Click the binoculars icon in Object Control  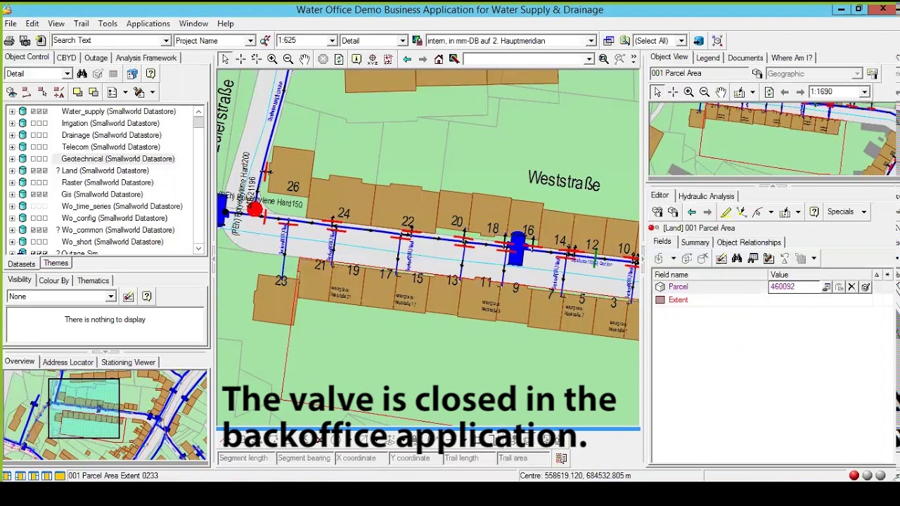tap(82, 74)
